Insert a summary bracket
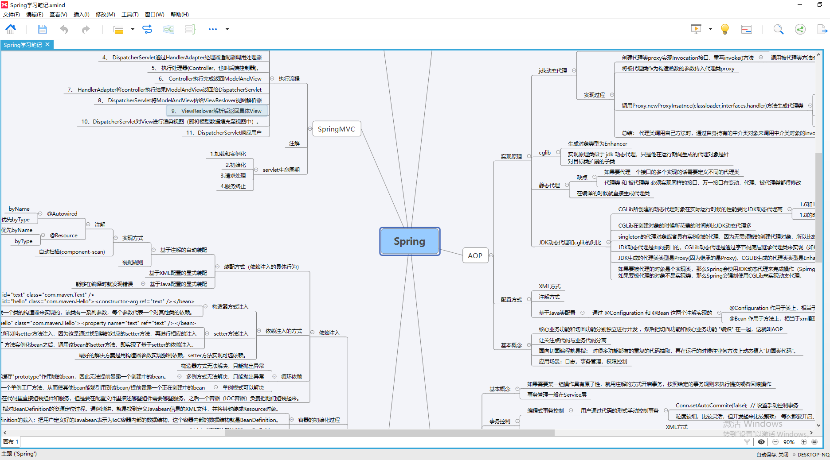Image resolution: width=830 pixels, height=460 pixels. tap(190, 29)
